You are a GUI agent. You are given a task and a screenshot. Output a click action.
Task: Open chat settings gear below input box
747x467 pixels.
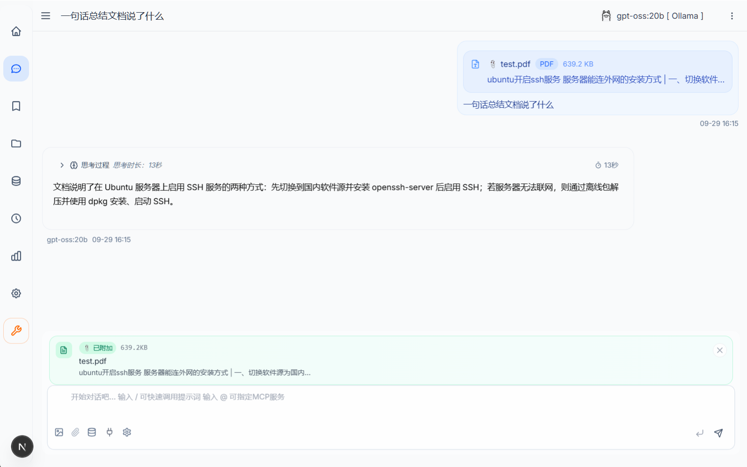[127, 432]
